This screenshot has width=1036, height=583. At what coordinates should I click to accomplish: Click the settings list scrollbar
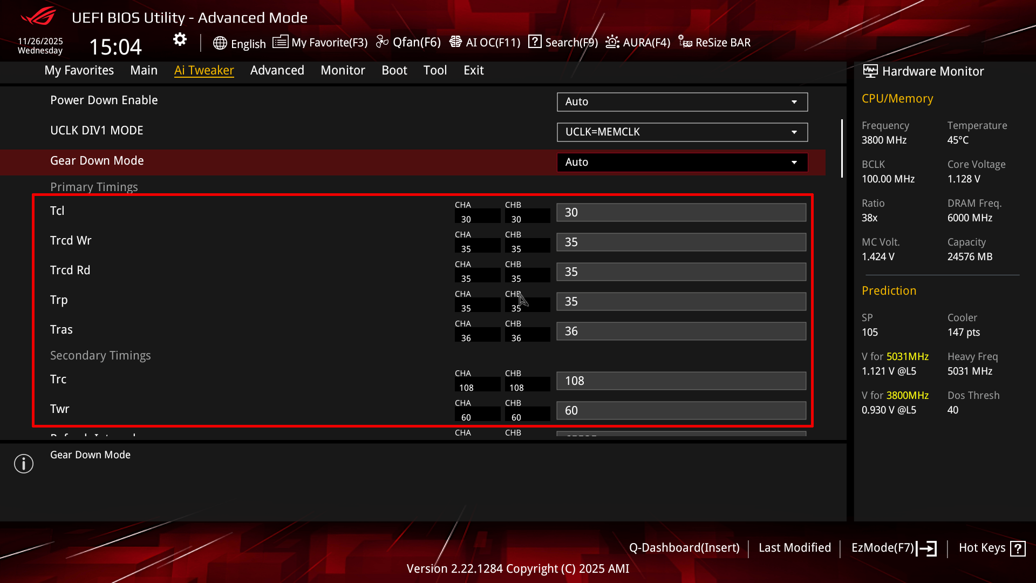pos(842,148)
